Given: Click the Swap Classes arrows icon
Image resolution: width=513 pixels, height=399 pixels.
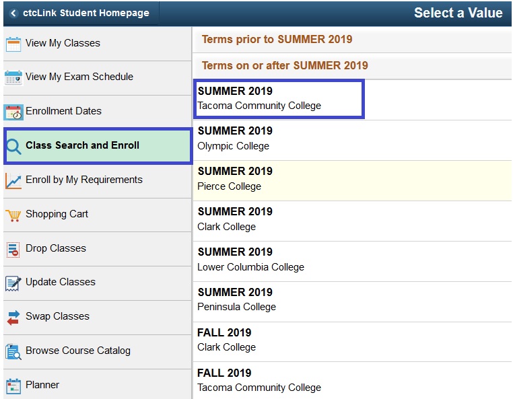Looking at the screenshot, I should (13, 318).
